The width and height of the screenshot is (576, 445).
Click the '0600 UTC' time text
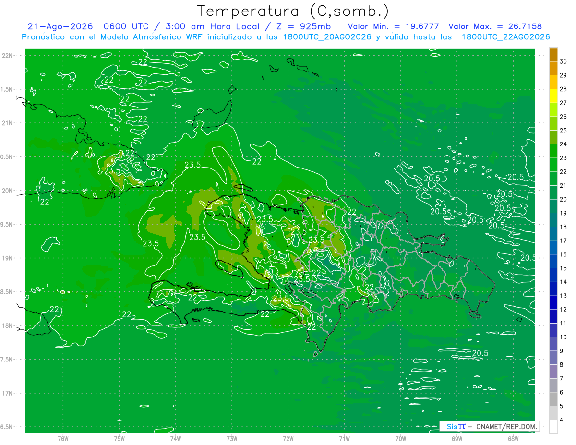click(127, 27)
